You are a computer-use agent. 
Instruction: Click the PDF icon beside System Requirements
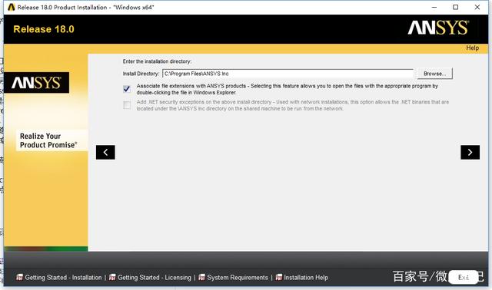[201, 277]
